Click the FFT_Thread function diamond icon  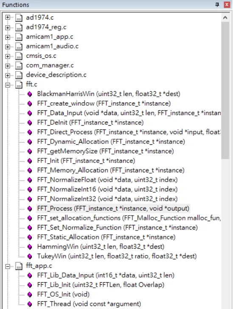coord(30,304)
